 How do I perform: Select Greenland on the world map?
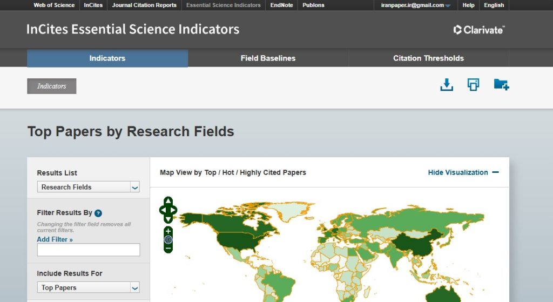pos(291,210)
